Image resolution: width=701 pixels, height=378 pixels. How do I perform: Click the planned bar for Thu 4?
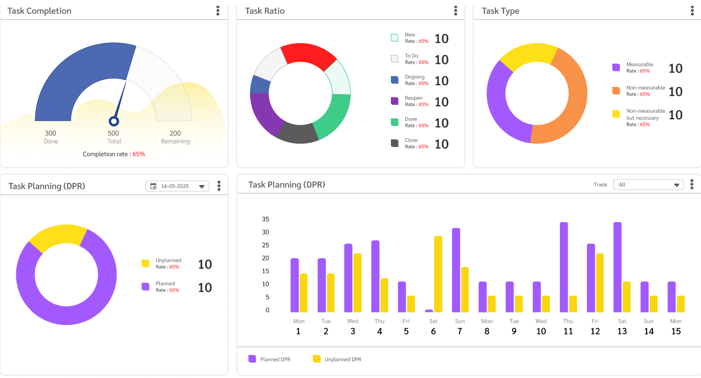[375, 276]
